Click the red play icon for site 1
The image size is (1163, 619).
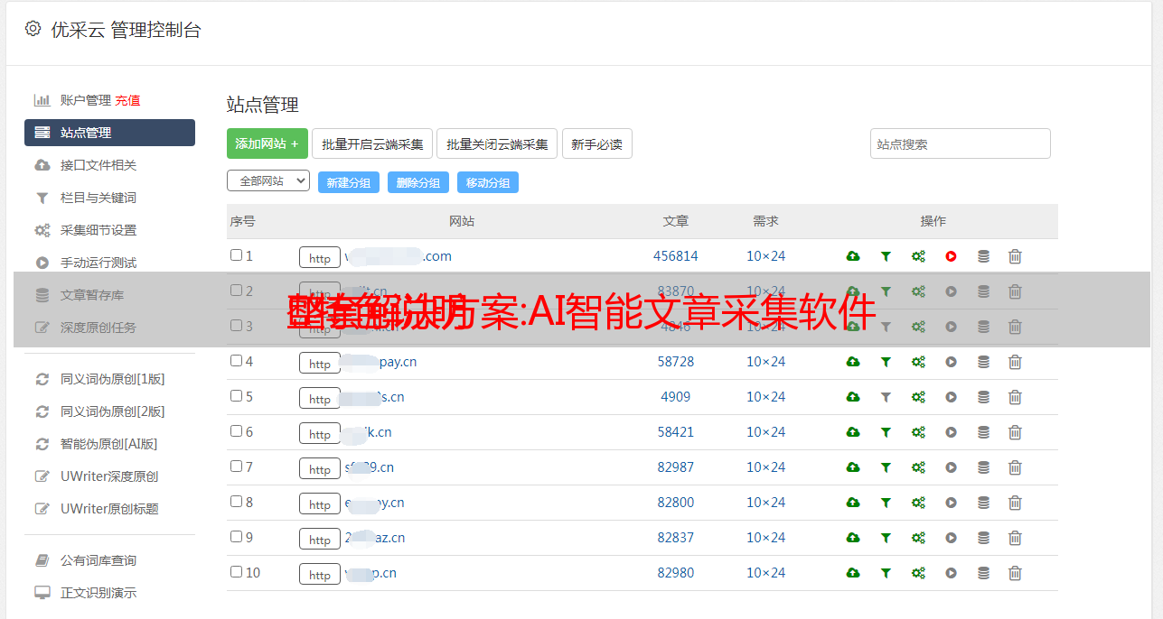click(951, 256)
